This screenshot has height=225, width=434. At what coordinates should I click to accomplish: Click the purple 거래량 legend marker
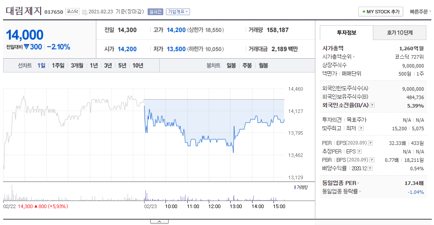coord(295,187)
